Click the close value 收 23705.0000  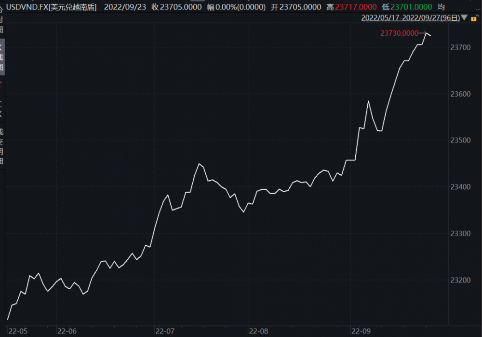[x=176, y=7]
